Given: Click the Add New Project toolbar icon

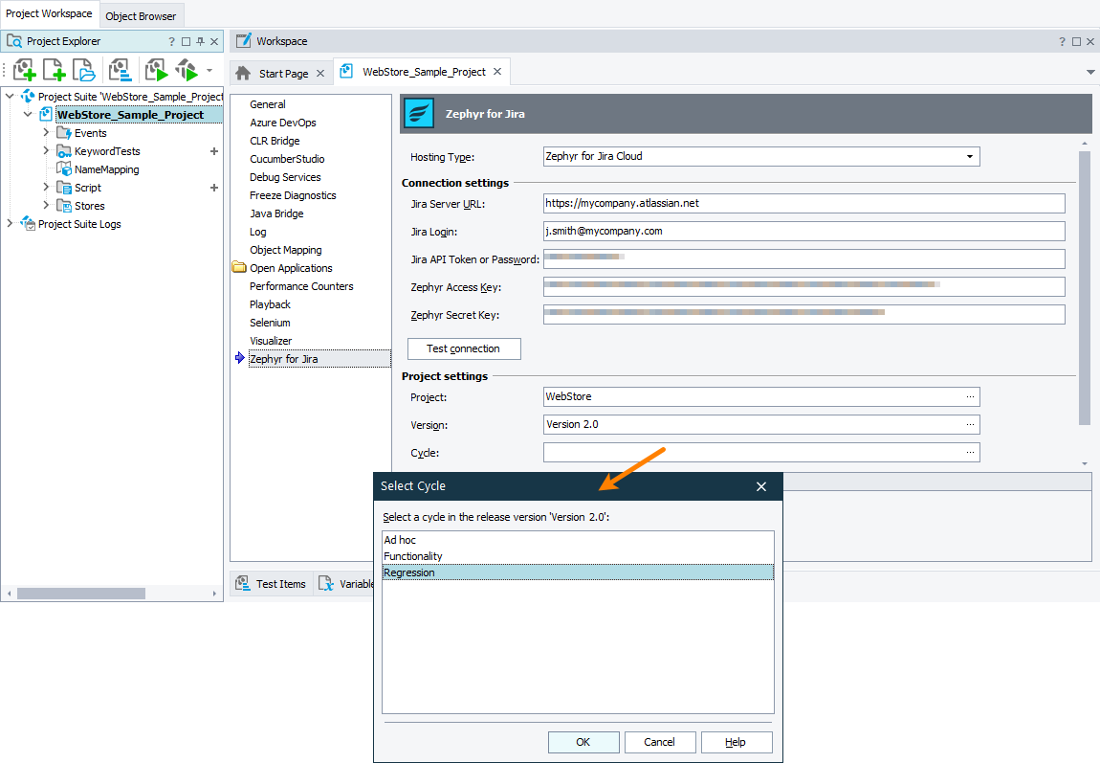Looking at the screenshot, I should pos(24,70).
